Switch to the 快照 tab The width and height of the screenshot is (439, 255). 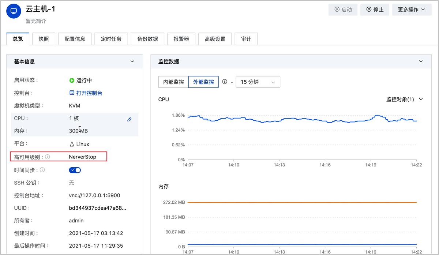coord(44,39)
